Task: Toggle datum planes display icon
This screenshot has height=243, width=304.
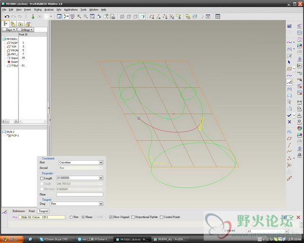Action: pos(152,17)
